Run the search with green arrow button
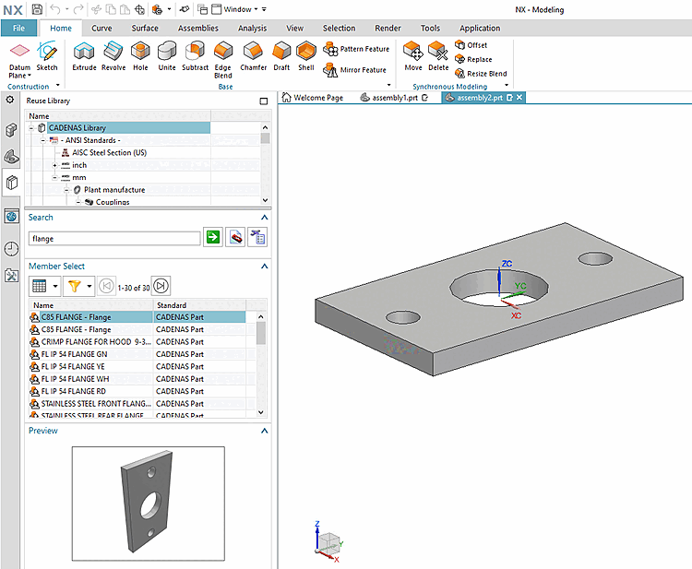Screen dimensions: 692x569 tap(213, 237)
